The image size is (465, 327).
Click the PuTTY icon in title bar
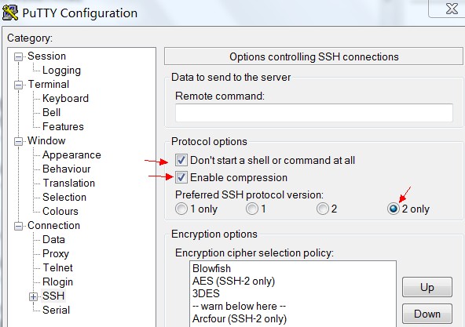coord(10,13)
